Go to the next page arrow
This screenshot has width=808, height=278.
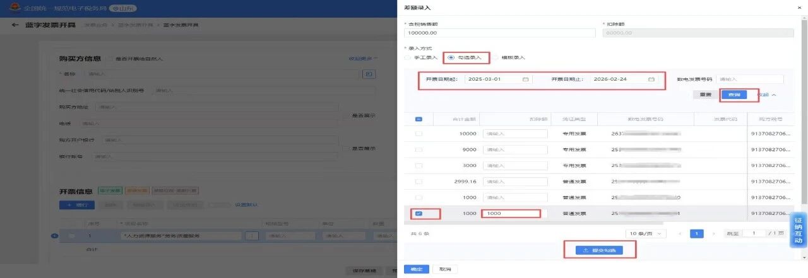coord(714,233)
